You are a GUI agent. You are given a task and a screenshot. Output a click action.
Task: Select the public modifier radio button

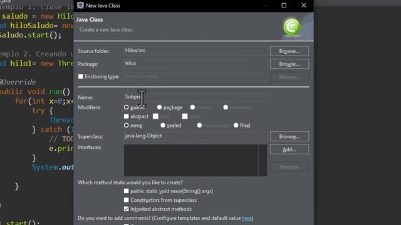(127, 107)
